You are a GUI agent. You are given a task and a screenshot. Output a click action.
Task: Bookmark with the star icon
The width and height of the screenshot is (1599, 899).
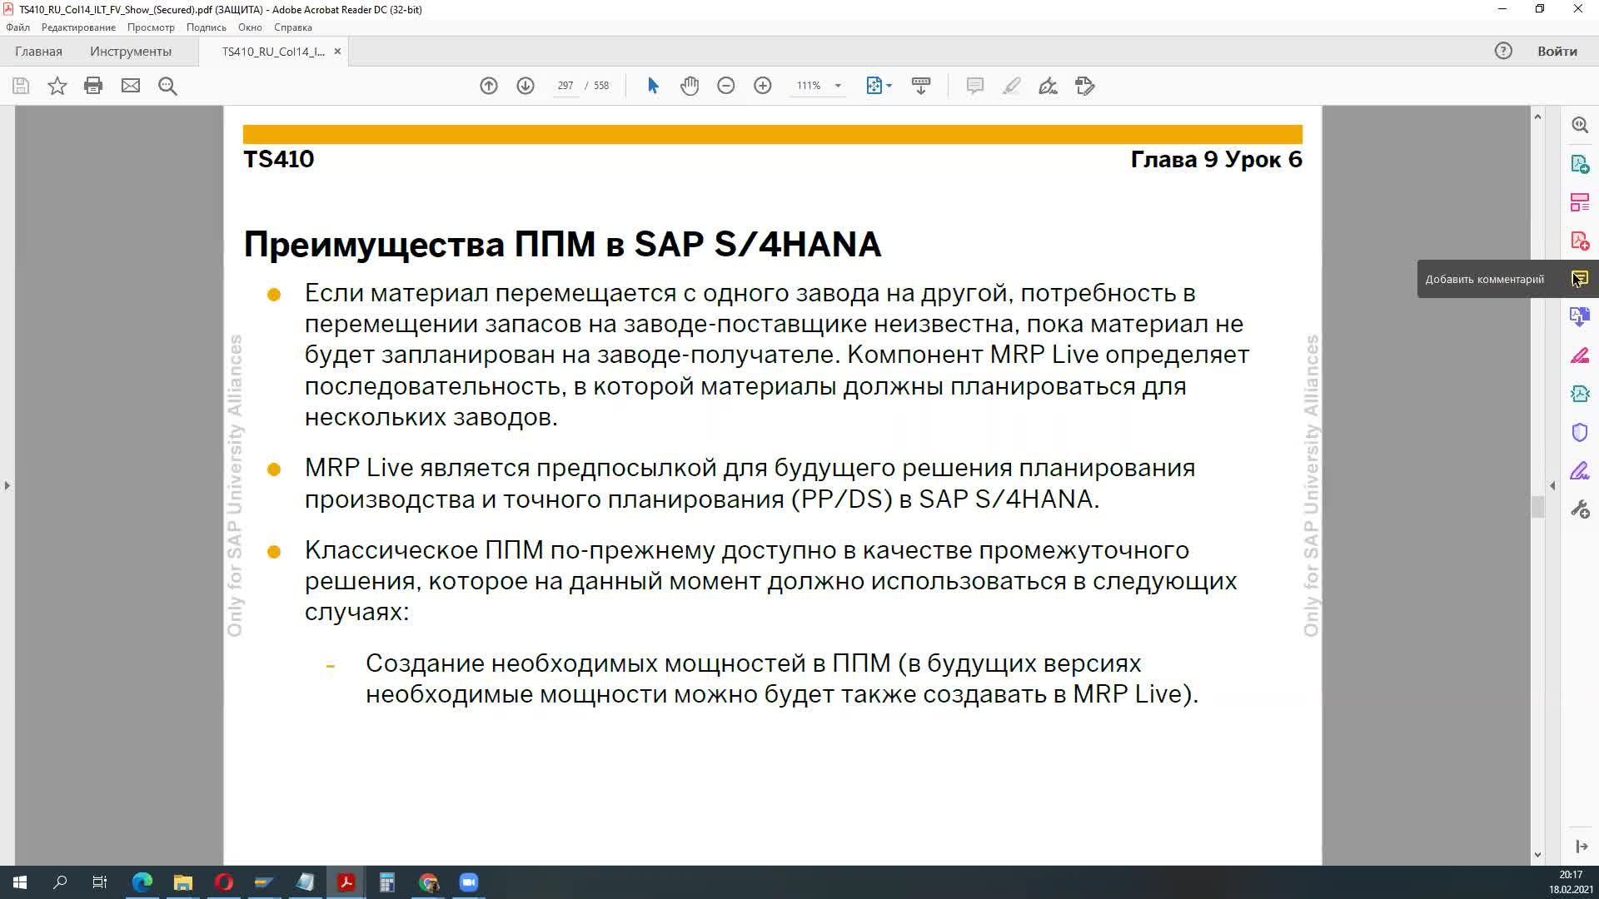pyautogui.click(x=57, y=86)
